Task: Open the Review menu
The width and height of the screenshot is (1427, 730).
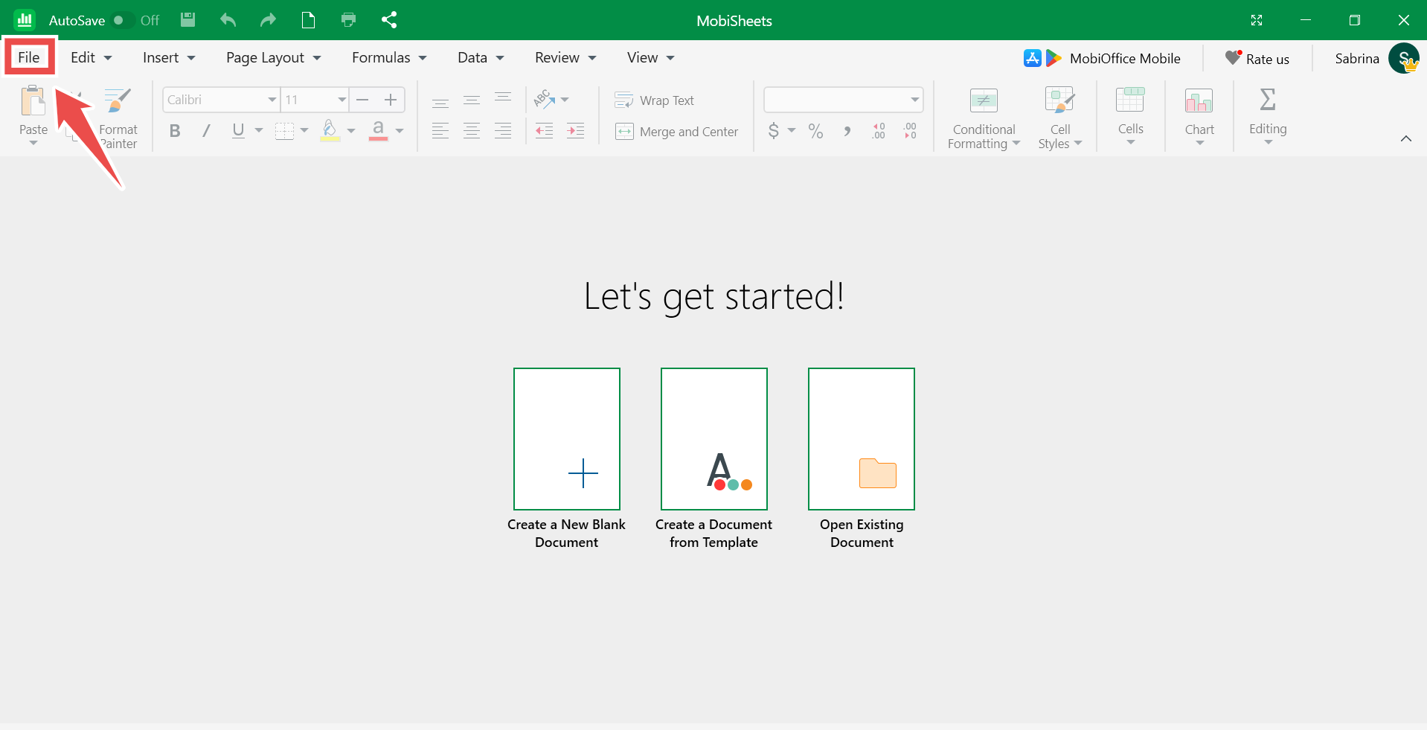Action: point(565,57)
